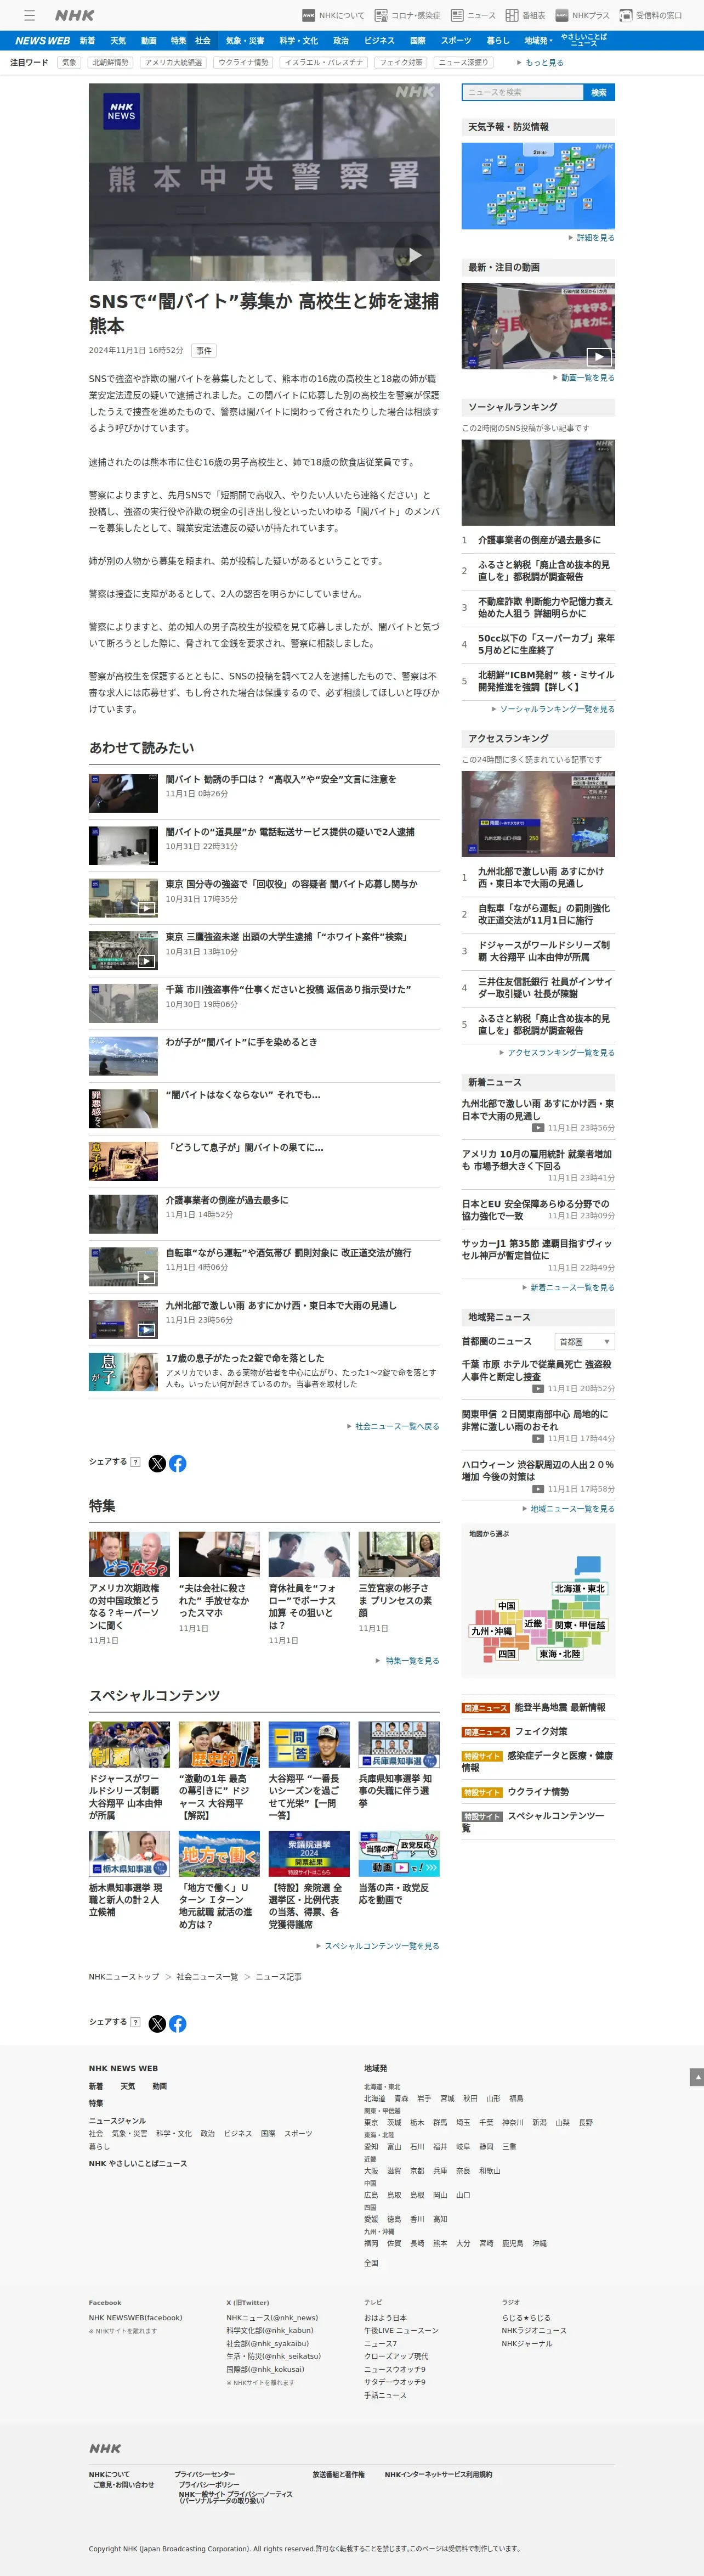Screen dimensions: 704x2576
Task: Share on Facebook above the 特集 heading
Action: click(x=178, y=1463)
